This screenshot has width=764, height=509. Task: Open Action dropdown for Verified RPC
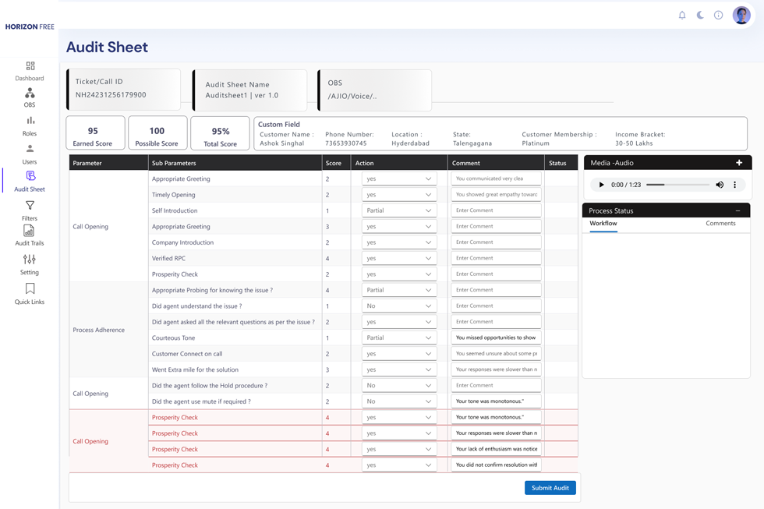point(398,258)
